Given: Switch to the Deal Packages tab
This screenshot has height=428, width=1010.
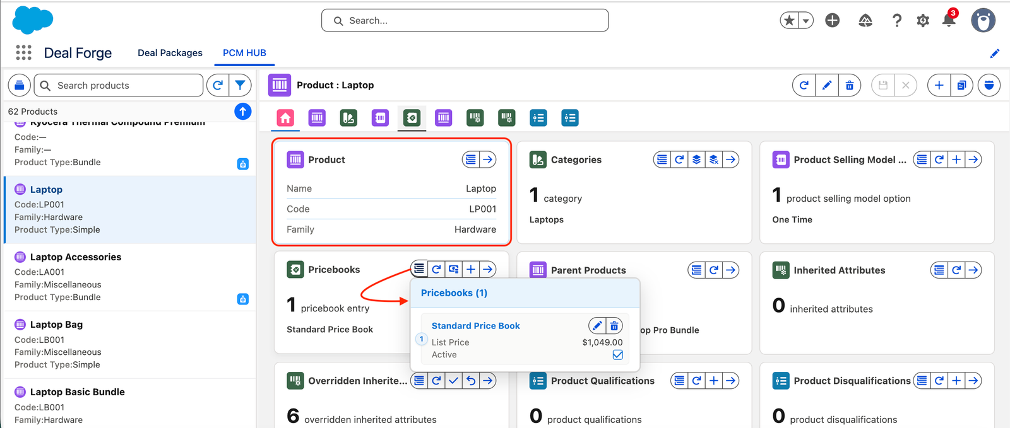Looking at the screenshot, I should click(170, 53).
